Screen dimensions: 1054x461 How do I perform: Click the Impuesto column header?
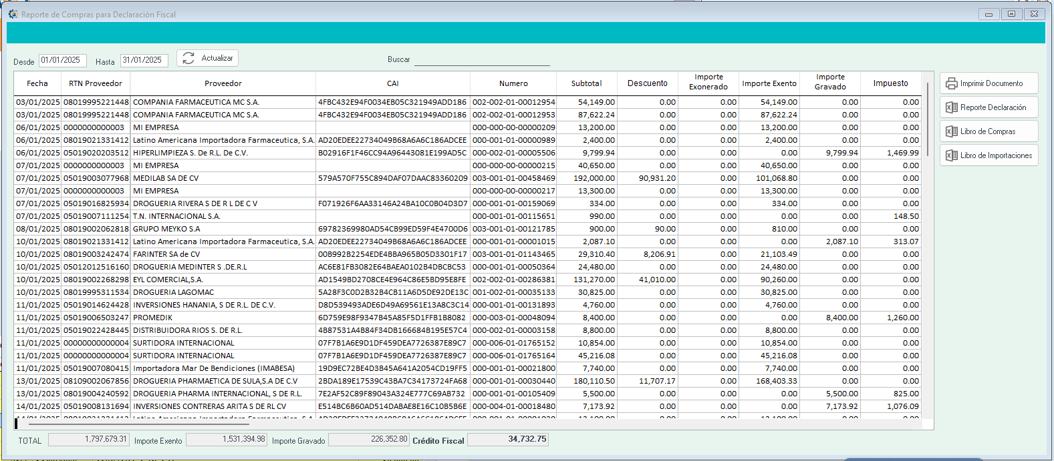coord(890,83)
